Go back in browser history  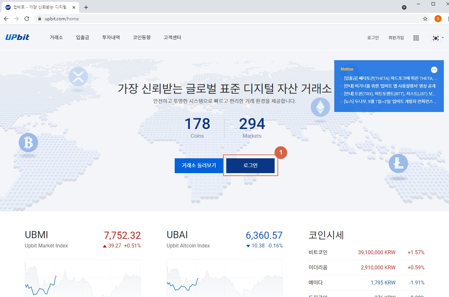pos(6,19)
